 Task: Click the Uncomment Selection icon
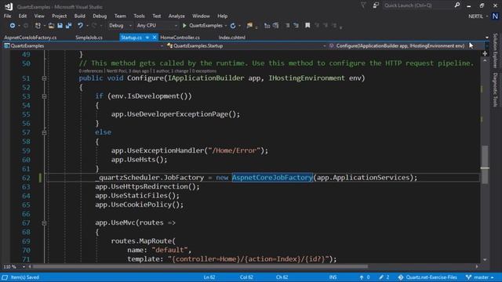click(x=296, y=26)
